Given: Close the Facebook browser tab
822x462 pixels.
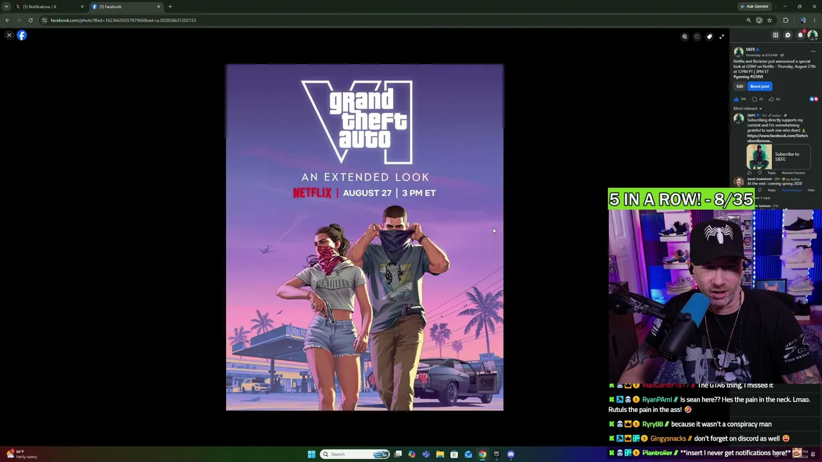Looking at the screenshot, I should [x=159, y=6].
